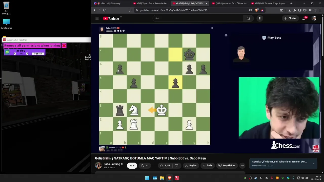Open File Explorer from the taskbar
324x182 pixels.
coord(162,178)
